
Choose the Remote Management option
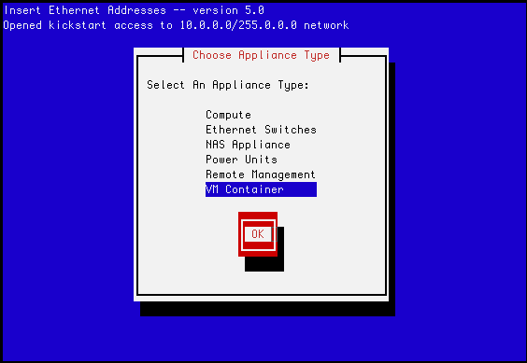point(261,175)
